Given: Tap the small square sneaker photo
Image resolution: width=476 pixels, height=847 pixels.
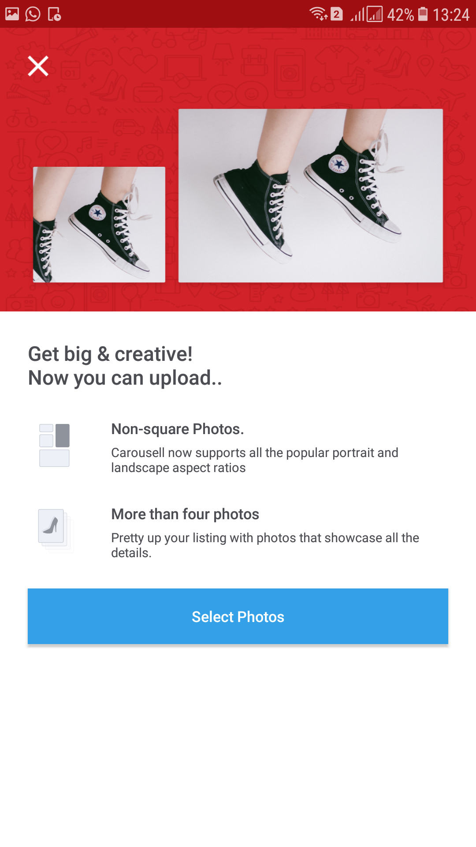Looking at the screenshot, I should 99,225.
